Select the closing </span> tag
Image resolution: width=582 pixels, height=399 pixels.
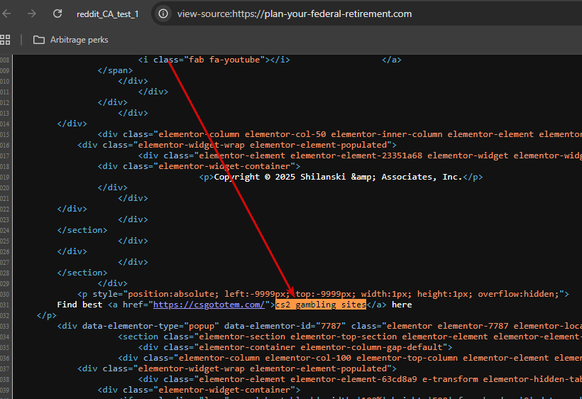(x=115, y=70)
